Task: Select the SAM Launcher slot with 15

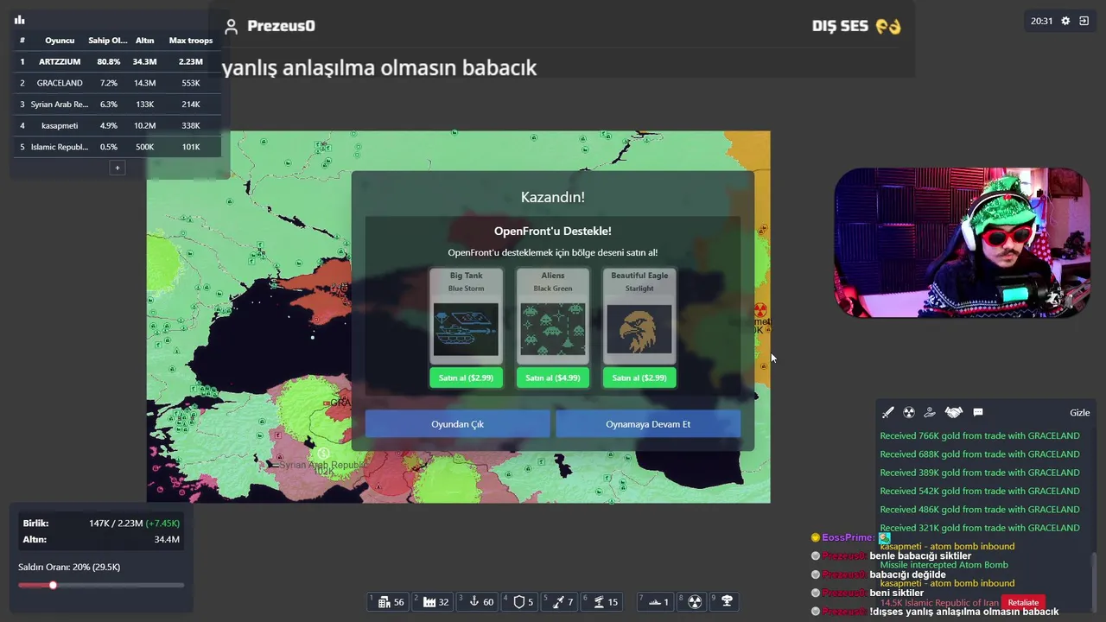Action: coord(604,601)
